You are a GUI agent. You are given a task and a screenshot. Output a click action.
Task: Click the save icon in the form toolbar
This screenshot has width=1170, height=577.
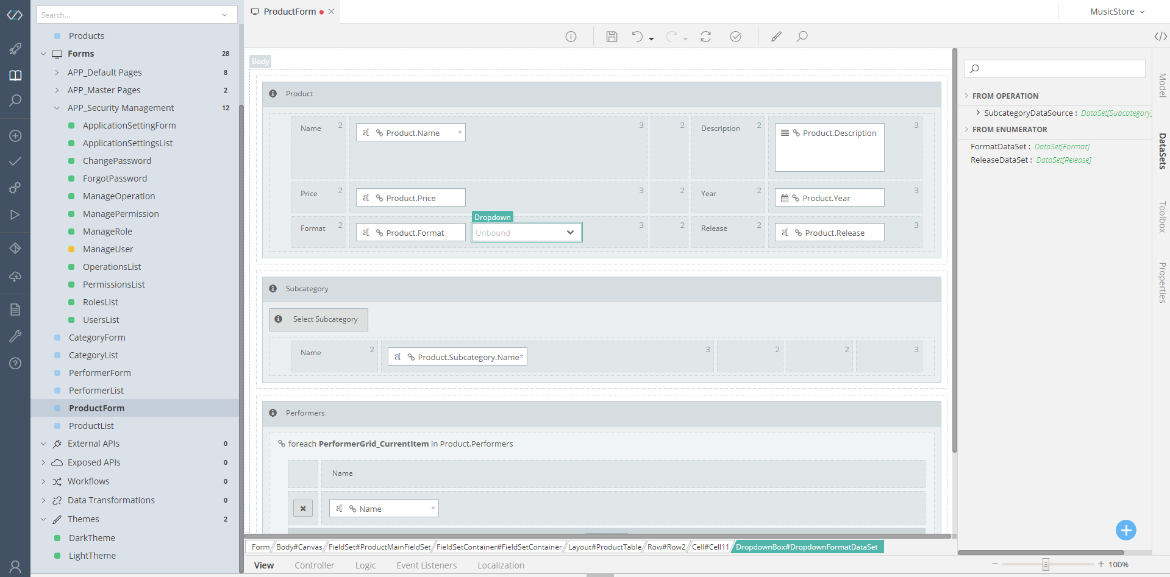click(612, 36)
